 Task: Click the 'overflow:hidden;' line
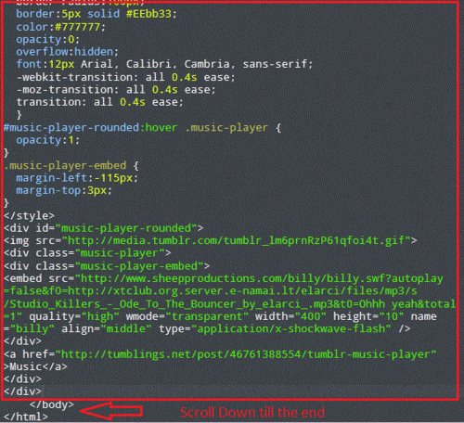[x=67, y=52]
